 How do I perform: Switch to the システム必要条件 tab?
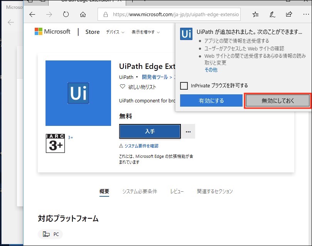[x=140, y=191]
